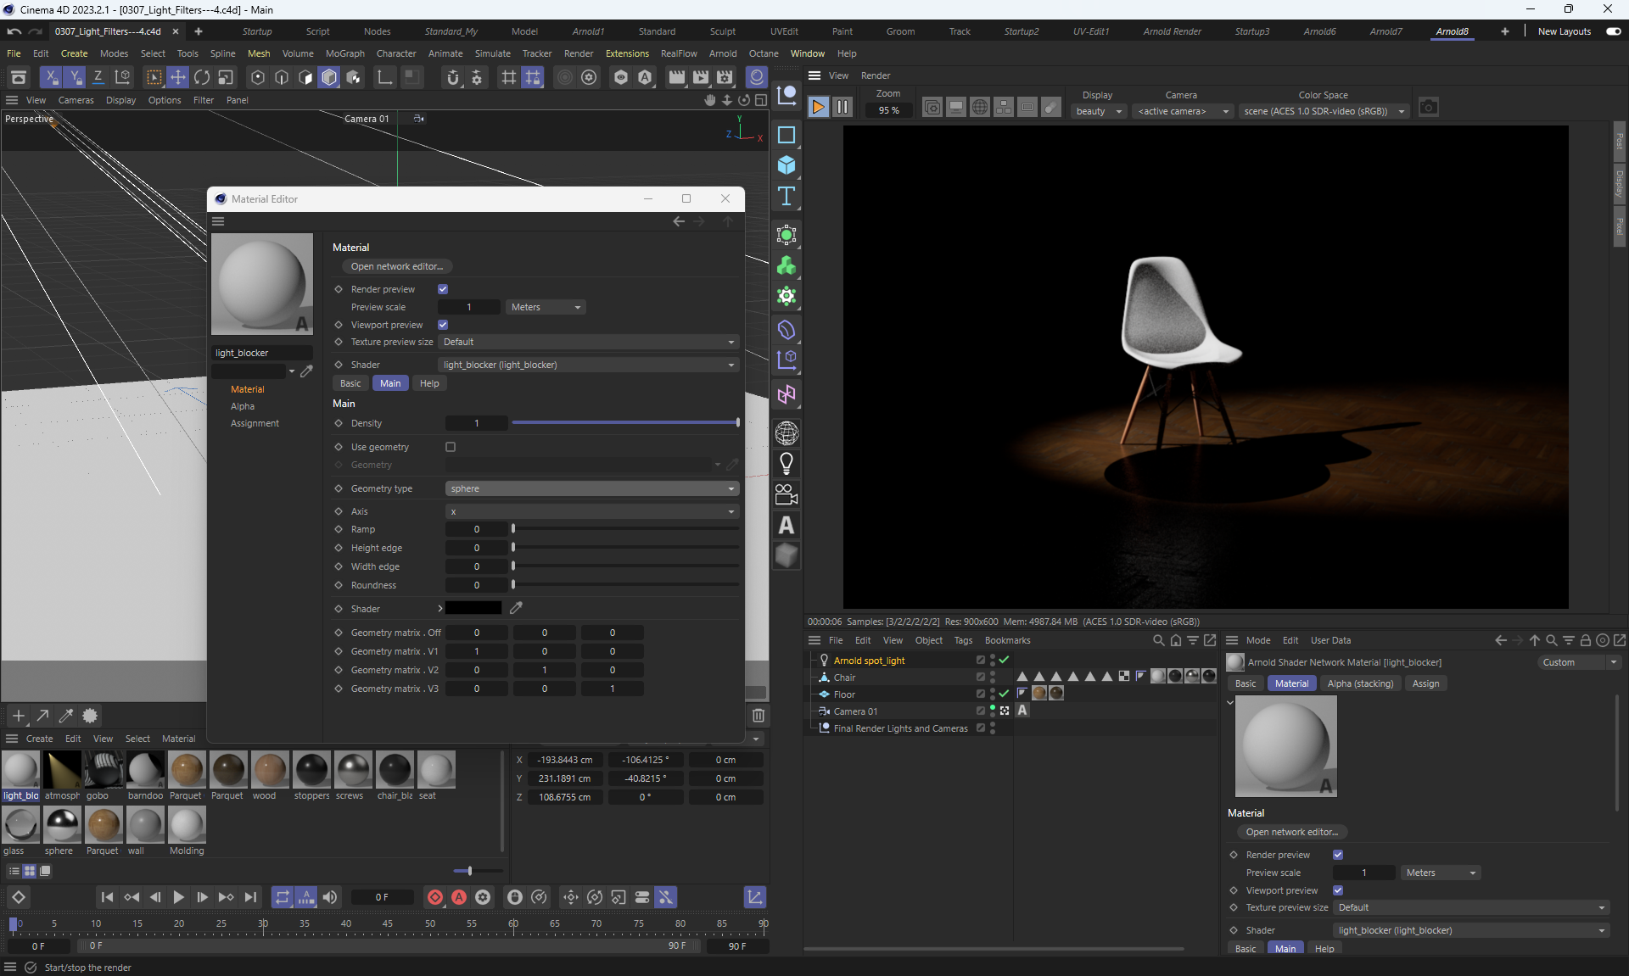The image size is (1629, 976).
Task: Toggle Viewport preview checkbox in Material Editor
Action: tap(443, 325)
